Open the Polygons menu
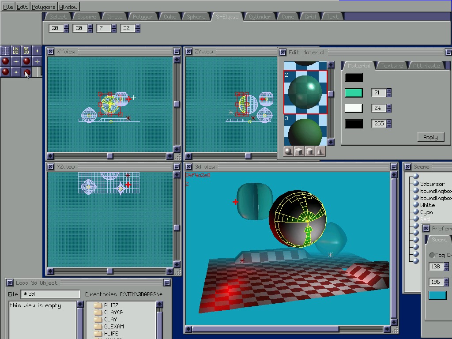This screenshot has height=339, width=452. click(x=44, y=7)
